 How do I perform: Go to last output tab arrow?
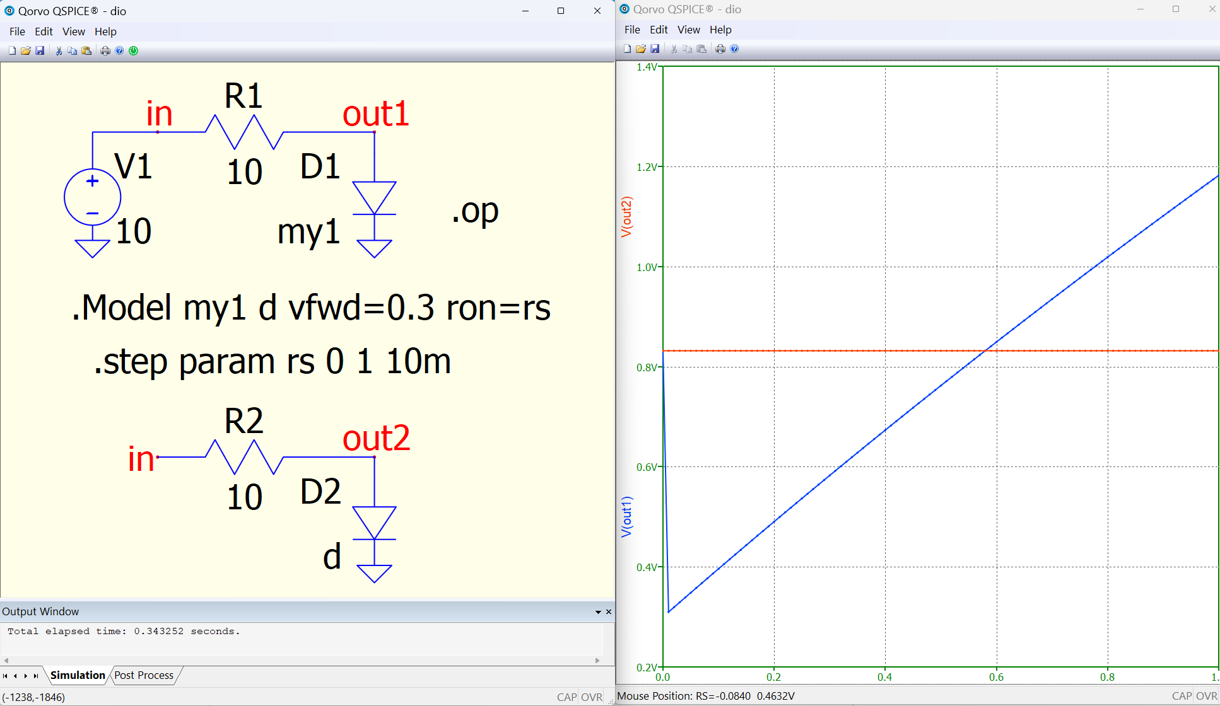click(x=36, y=676)
